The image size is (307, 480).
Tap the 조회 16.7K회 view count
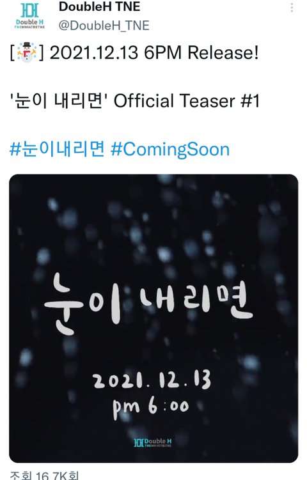tap(44, 475)
